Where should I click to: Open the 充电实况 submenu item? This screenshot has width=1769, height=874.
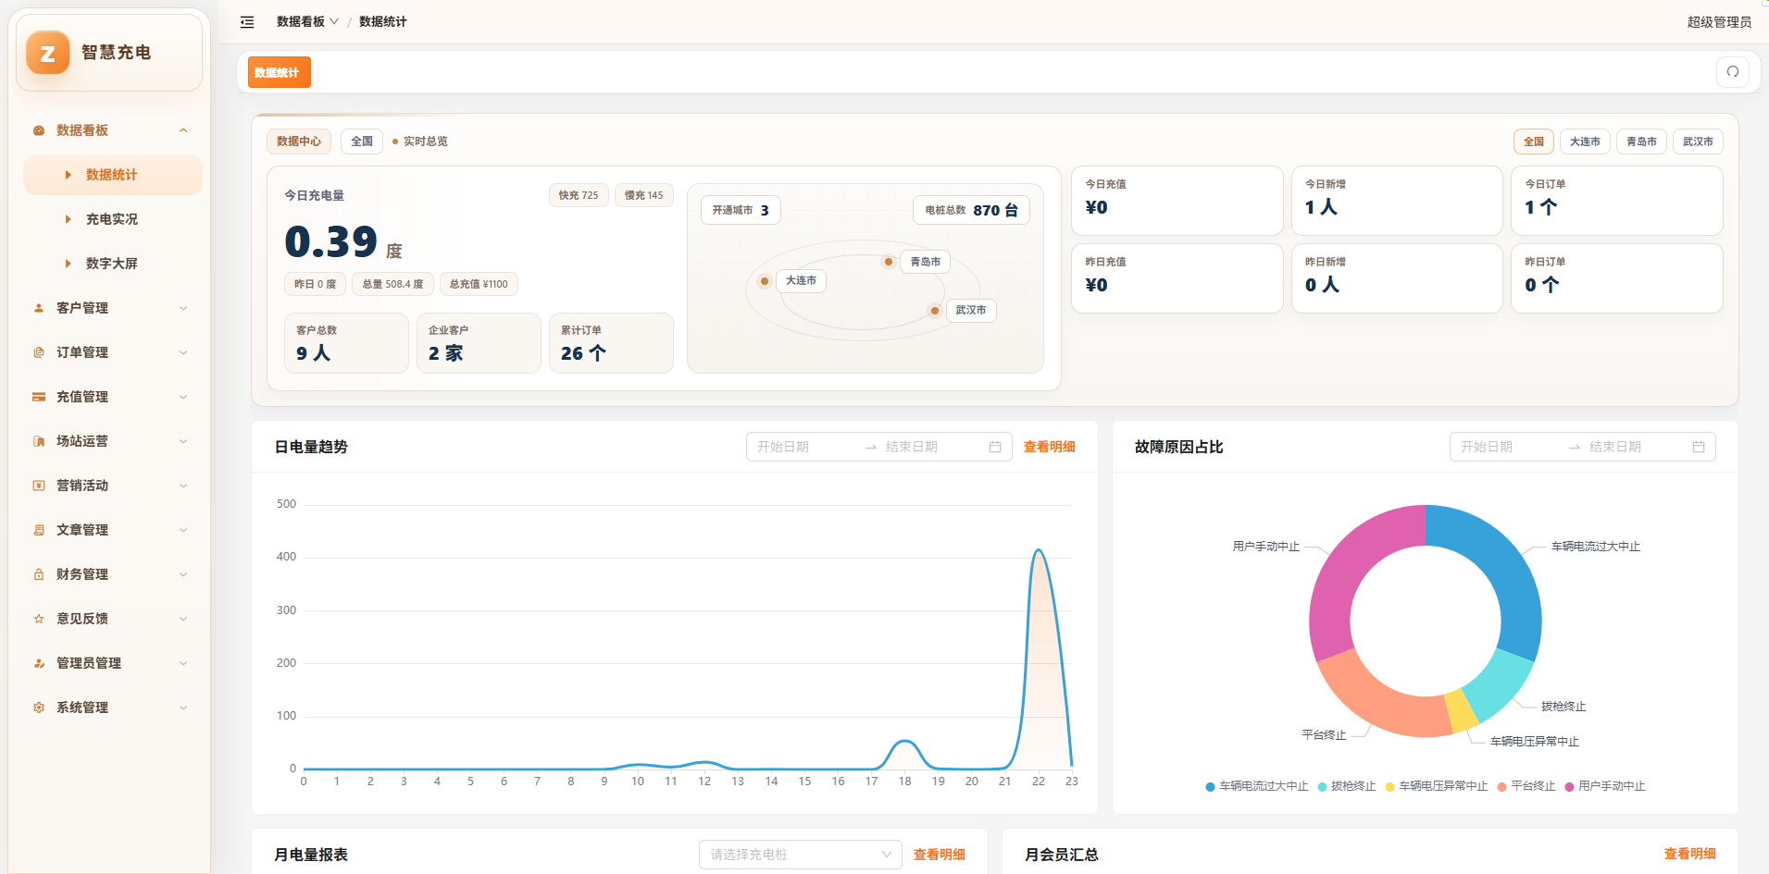(113, 219)
